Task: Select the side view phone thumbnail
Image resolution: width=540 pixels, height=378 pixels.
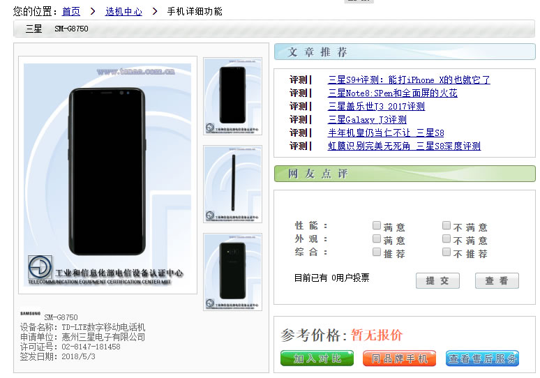Action: click(233, 184)
